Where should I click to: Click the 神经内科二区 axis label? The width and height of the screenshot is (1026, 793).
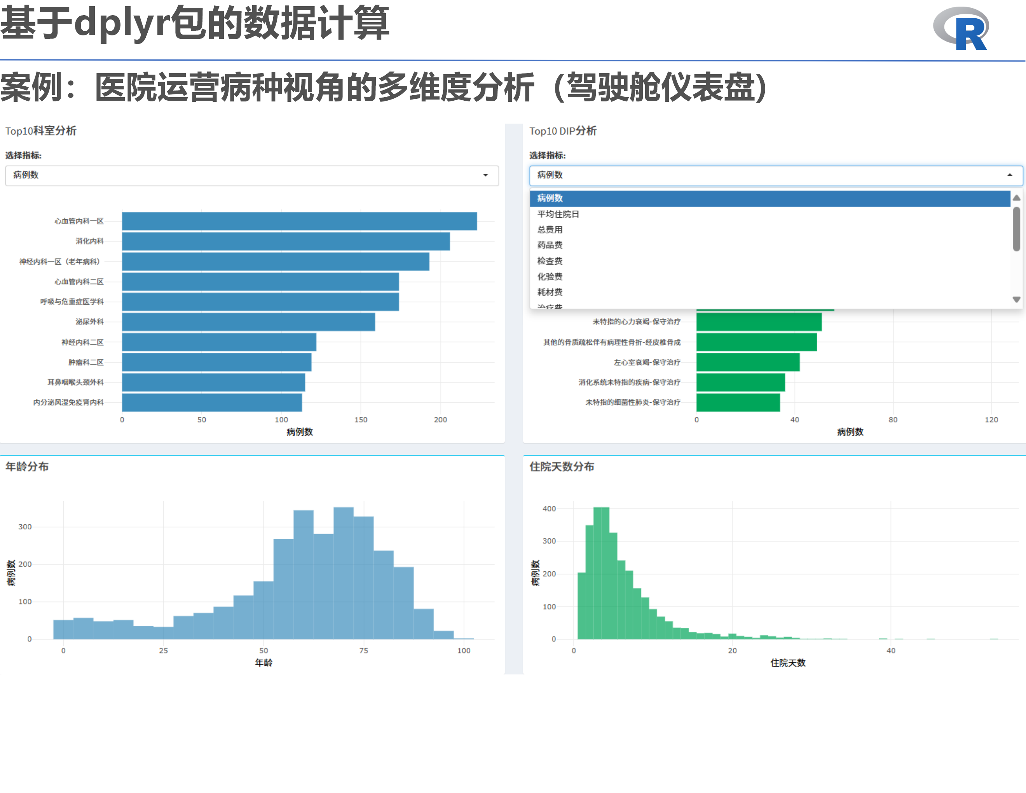(x=83, y=342)
